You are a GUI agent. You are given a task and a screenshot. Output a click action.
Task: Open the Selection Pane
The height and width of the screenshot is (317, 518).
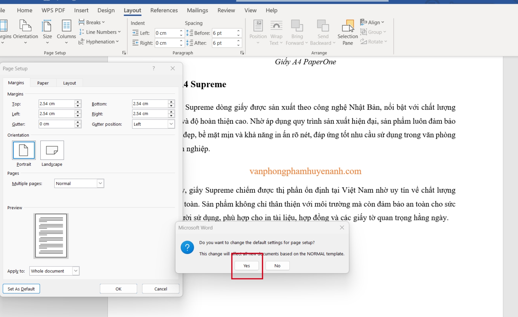pyautogui.click(x=348, y=32)
